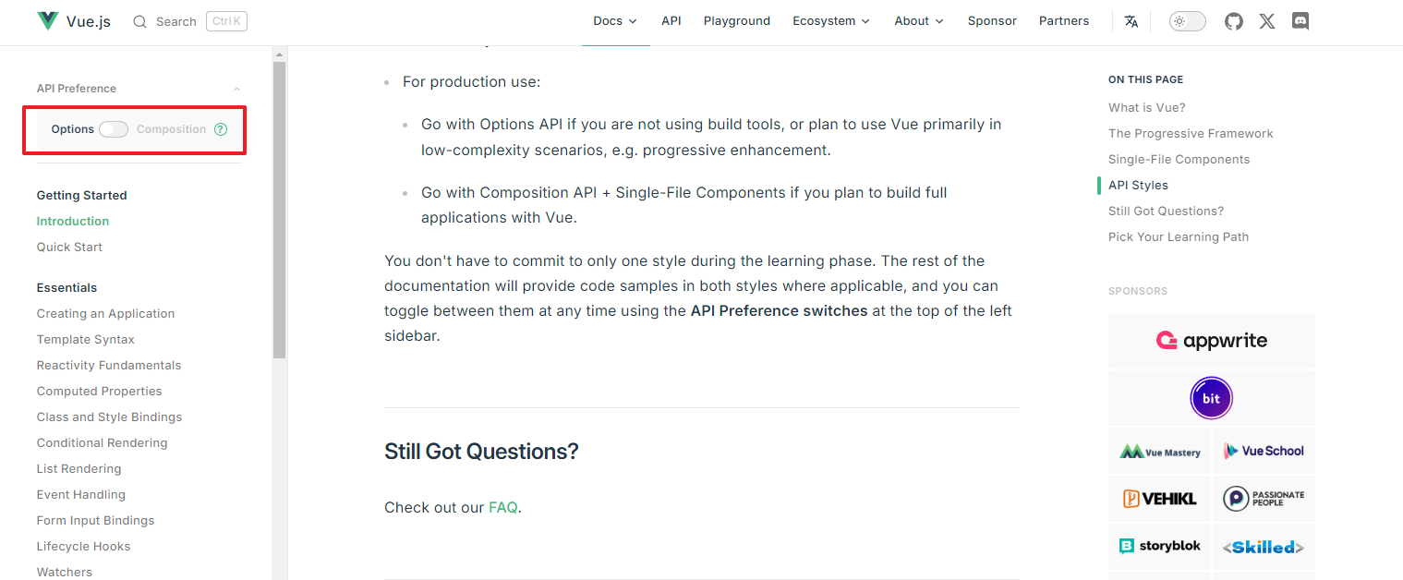Expand the Docs dropdown menu
Viewport: 1403px width, 580px height.
pos(614,21)
